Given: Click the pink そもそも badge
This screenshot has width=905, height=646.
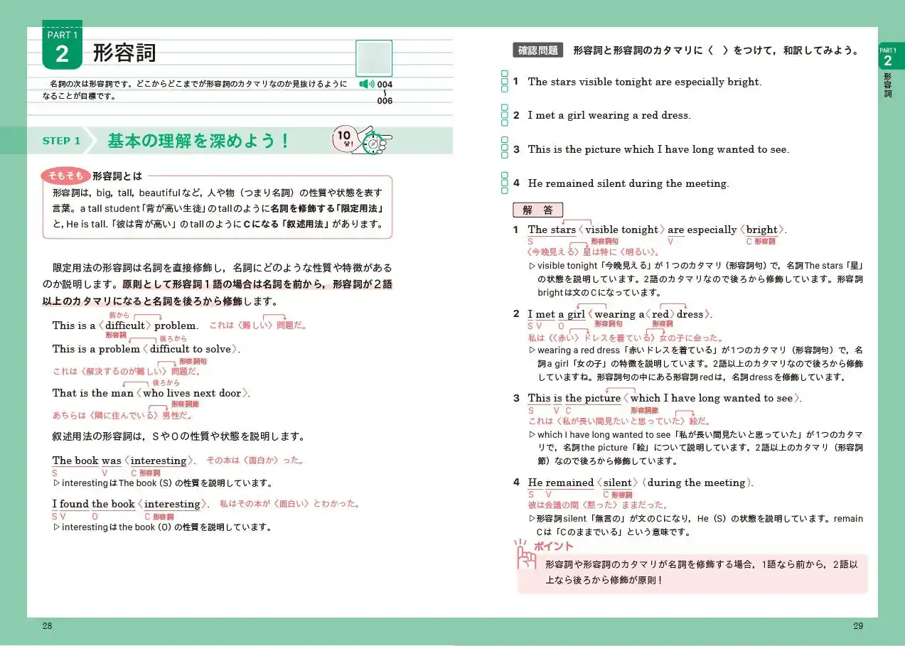Looking at the screenshot, I should point(65,176).
